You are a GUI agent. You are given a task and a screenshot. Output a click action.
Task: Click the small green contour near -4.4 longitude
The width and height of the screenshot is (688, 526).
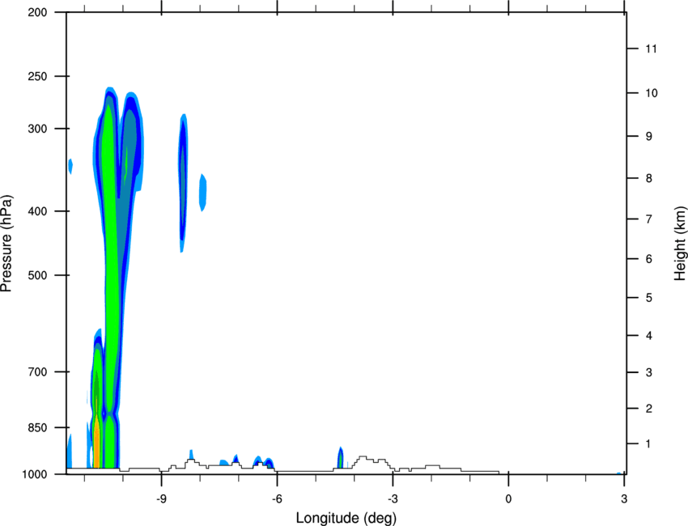click(340, 459)
